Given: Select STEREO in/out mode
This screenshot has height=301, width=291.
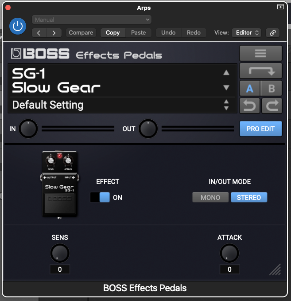Looking at the screenshot, I should (x=249, y=197).
